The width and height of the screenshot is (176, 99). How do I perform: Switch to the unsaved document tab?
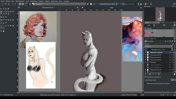pos(48,7)
